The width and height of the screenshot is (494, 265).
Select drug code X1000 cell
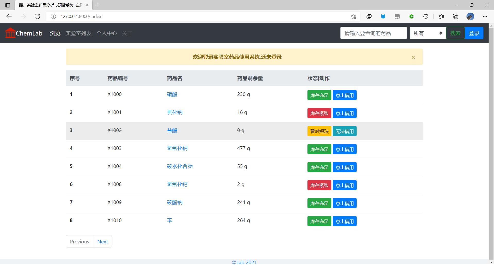click(114, 94)
